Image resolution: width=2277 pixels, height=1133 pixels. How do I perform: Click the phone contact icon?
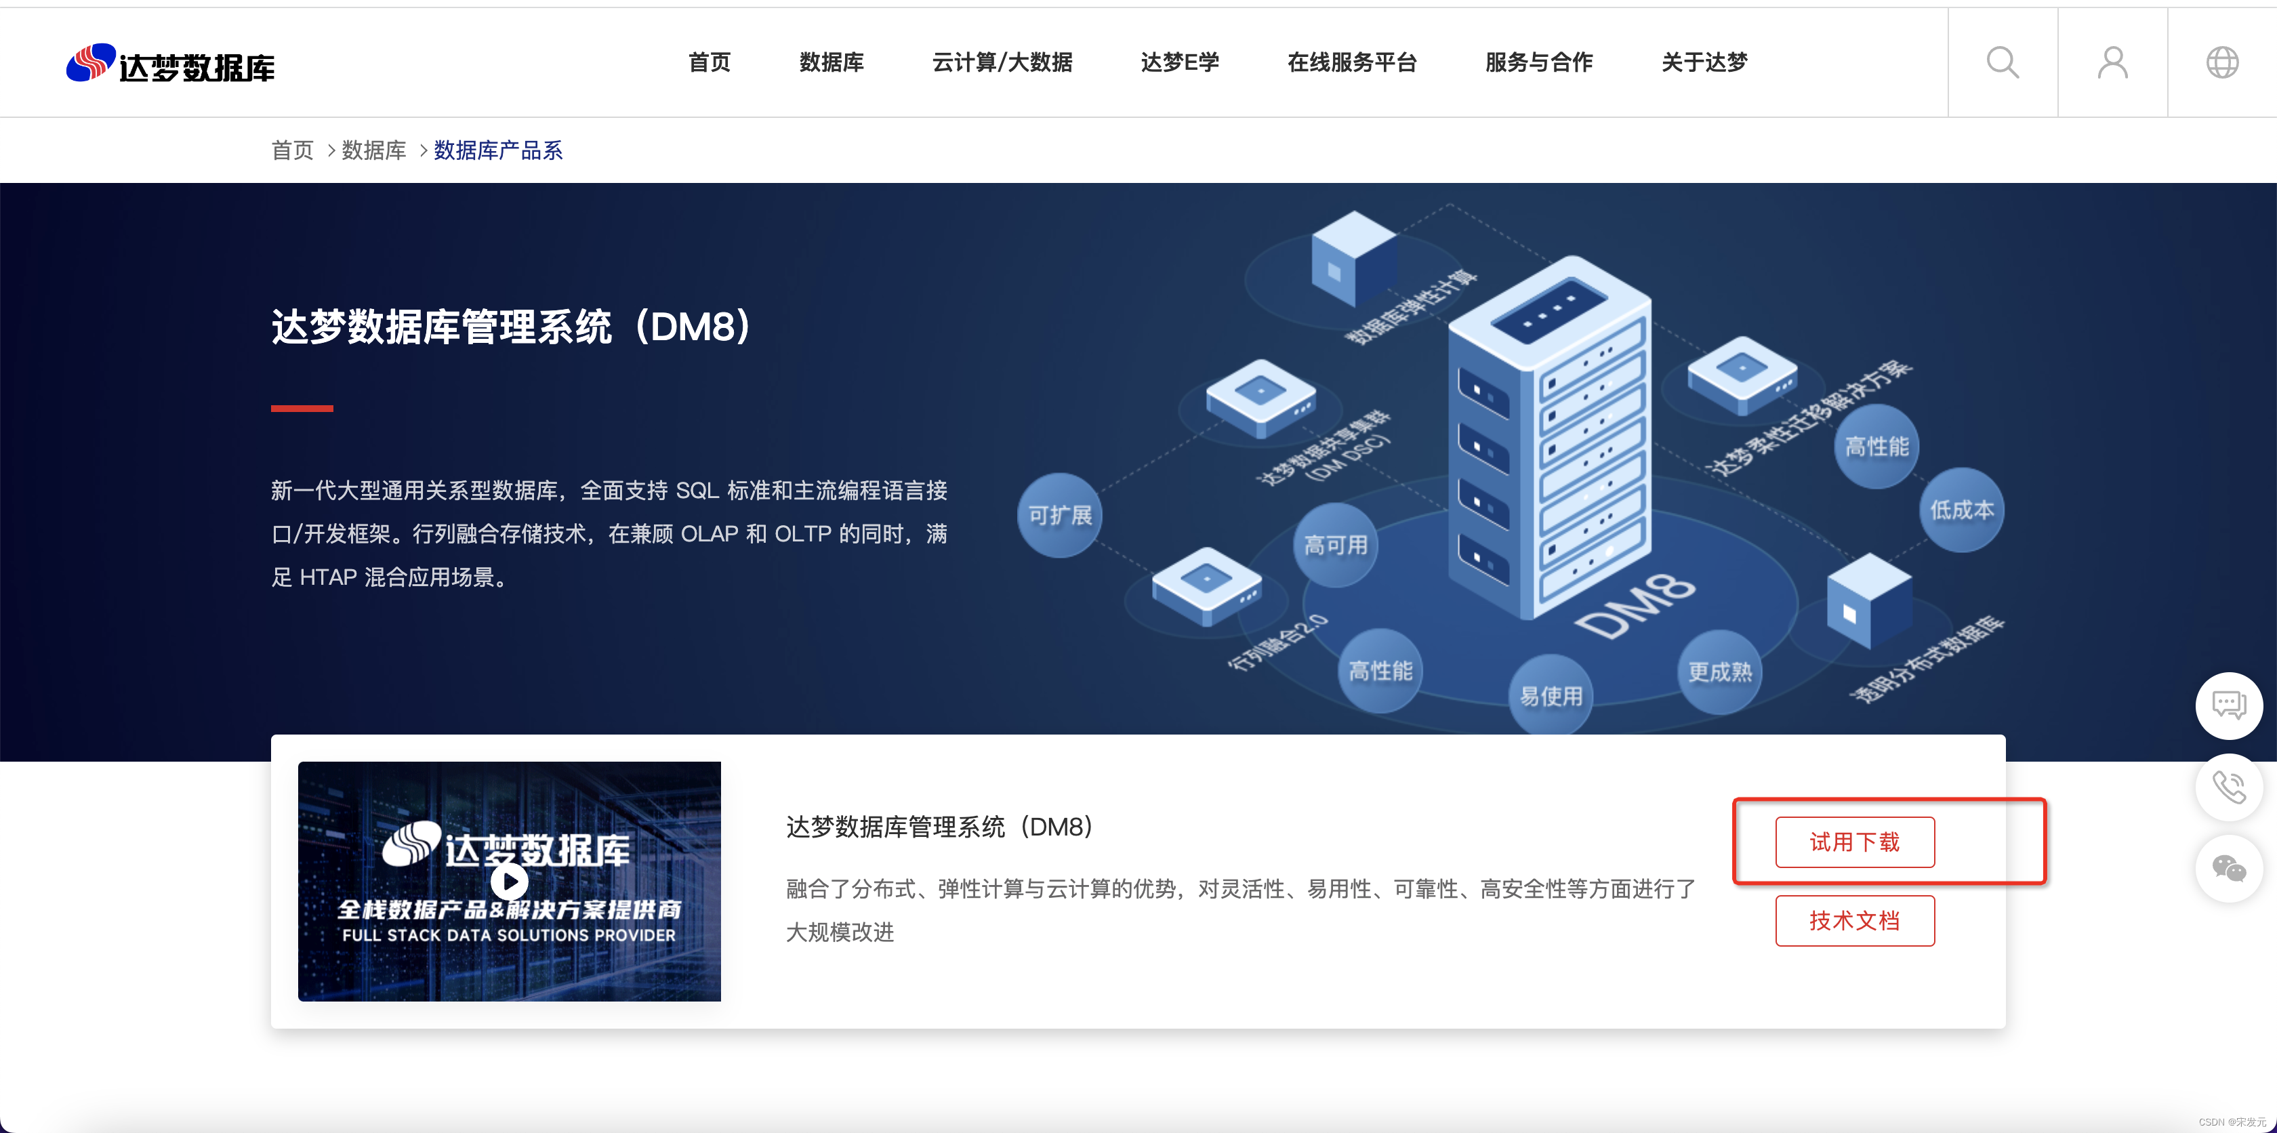[2228, 787]
